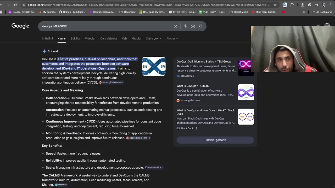Open about.gitlab.com result options menu
This screenshot has height=188, width=335.
pyautogui.click(x=203, y=100)
